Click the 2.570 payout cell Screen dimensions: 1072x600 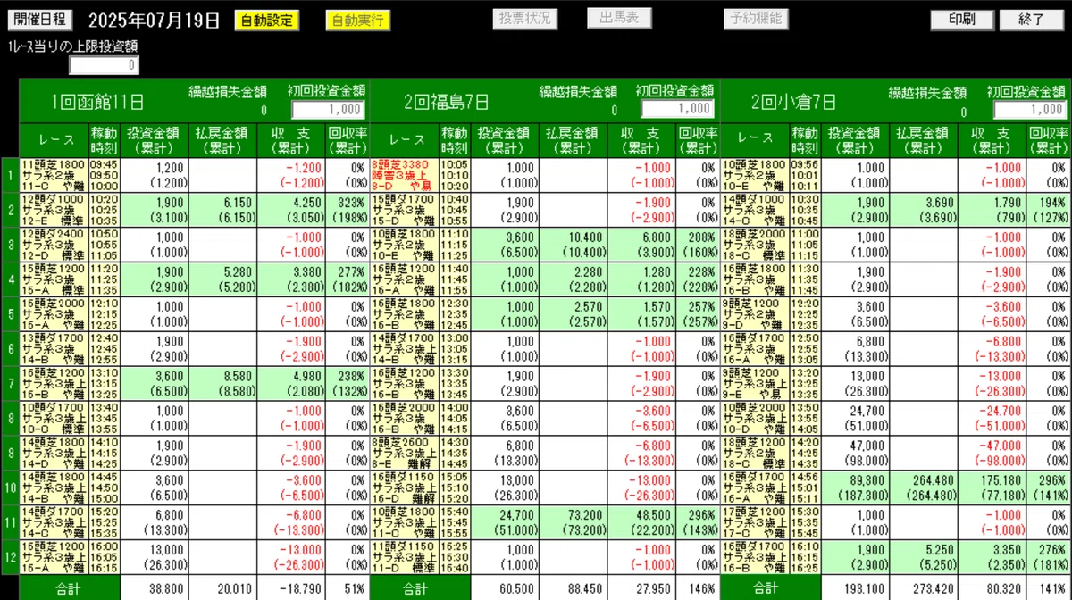point(573,313)
